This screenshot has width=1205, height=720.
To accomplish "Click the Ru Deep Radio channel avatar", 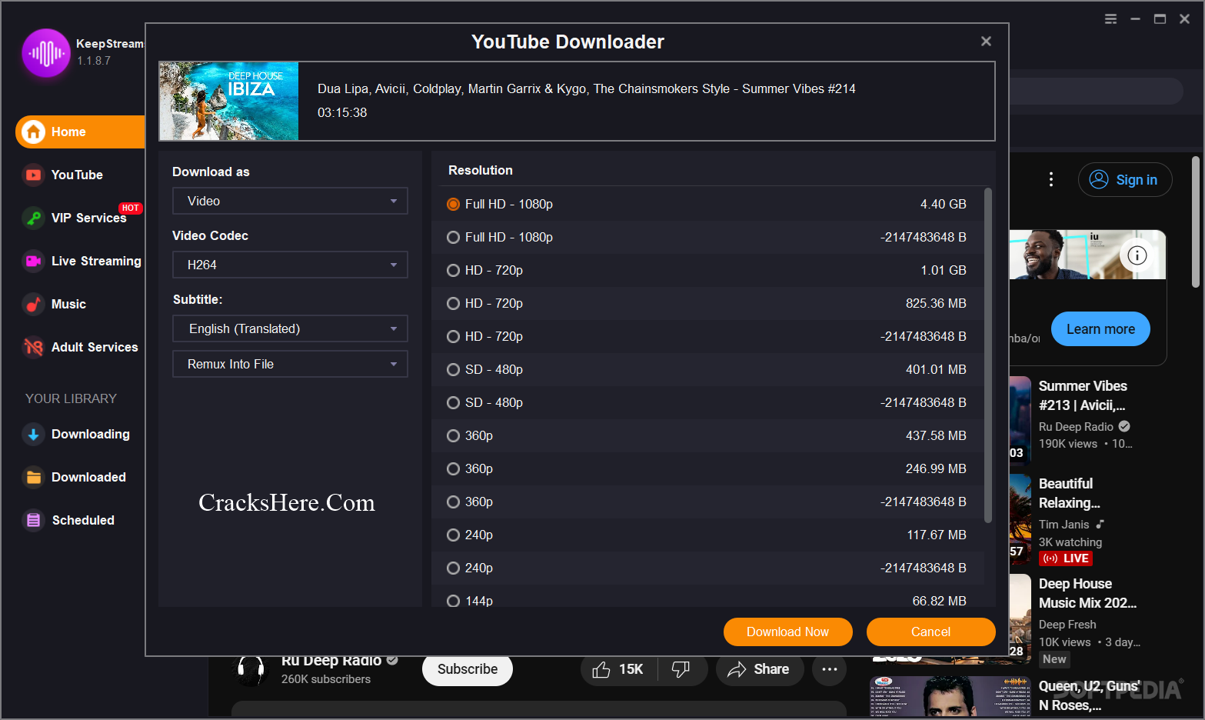I will point(251,670).
